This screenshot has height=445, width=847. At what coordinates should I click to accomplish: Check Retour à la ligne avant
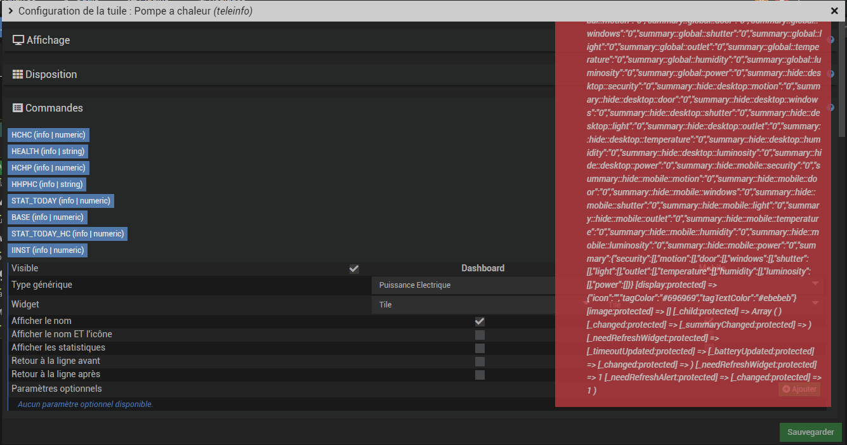pyautogui.click(x=480, y=361)
